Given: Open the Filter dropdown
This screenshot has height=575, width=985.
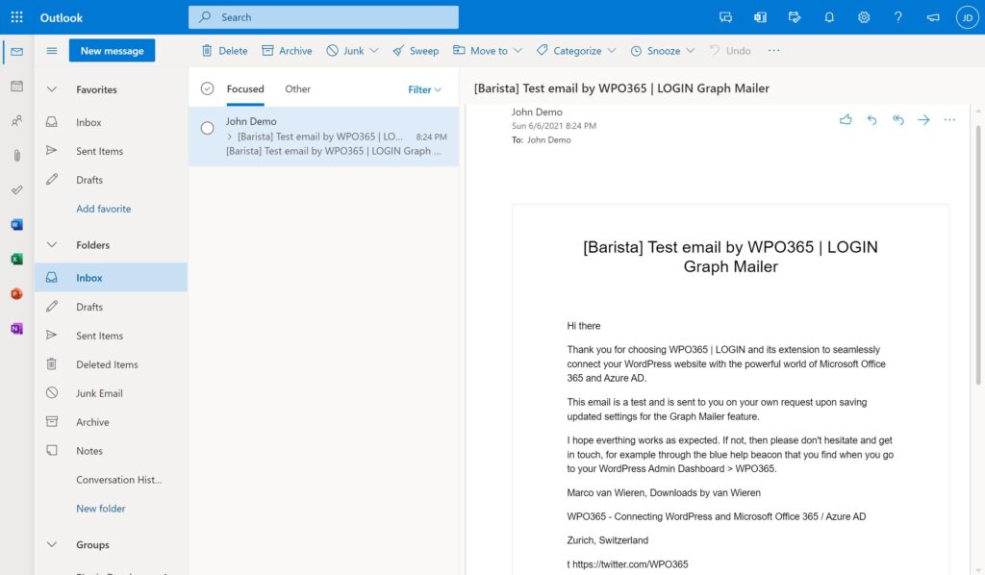Looking at the screenshot, I should (x=424, y=89).
